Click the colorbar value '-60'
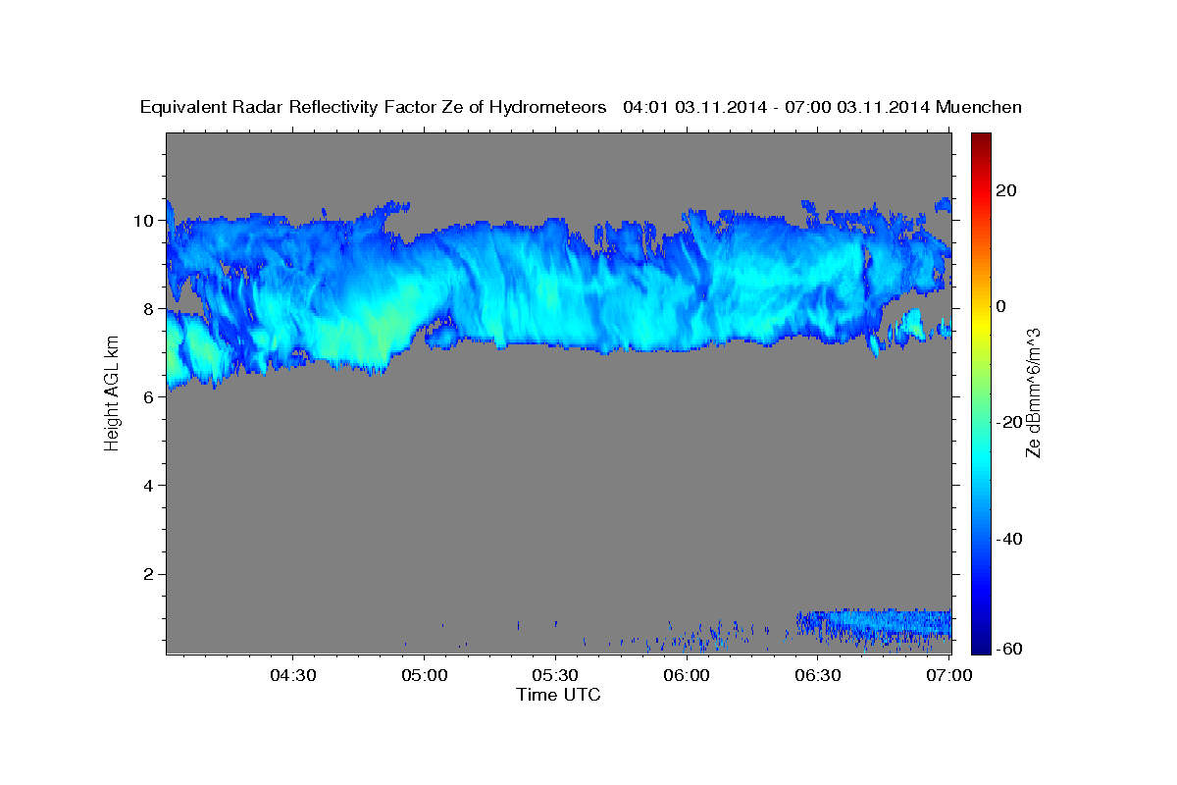1177x785 pixels. point(1008,650)
